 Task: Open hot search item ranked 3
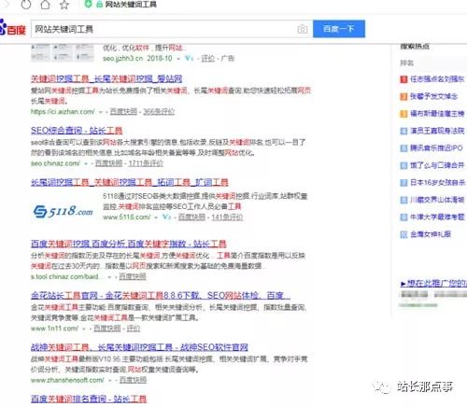point(437,114)
